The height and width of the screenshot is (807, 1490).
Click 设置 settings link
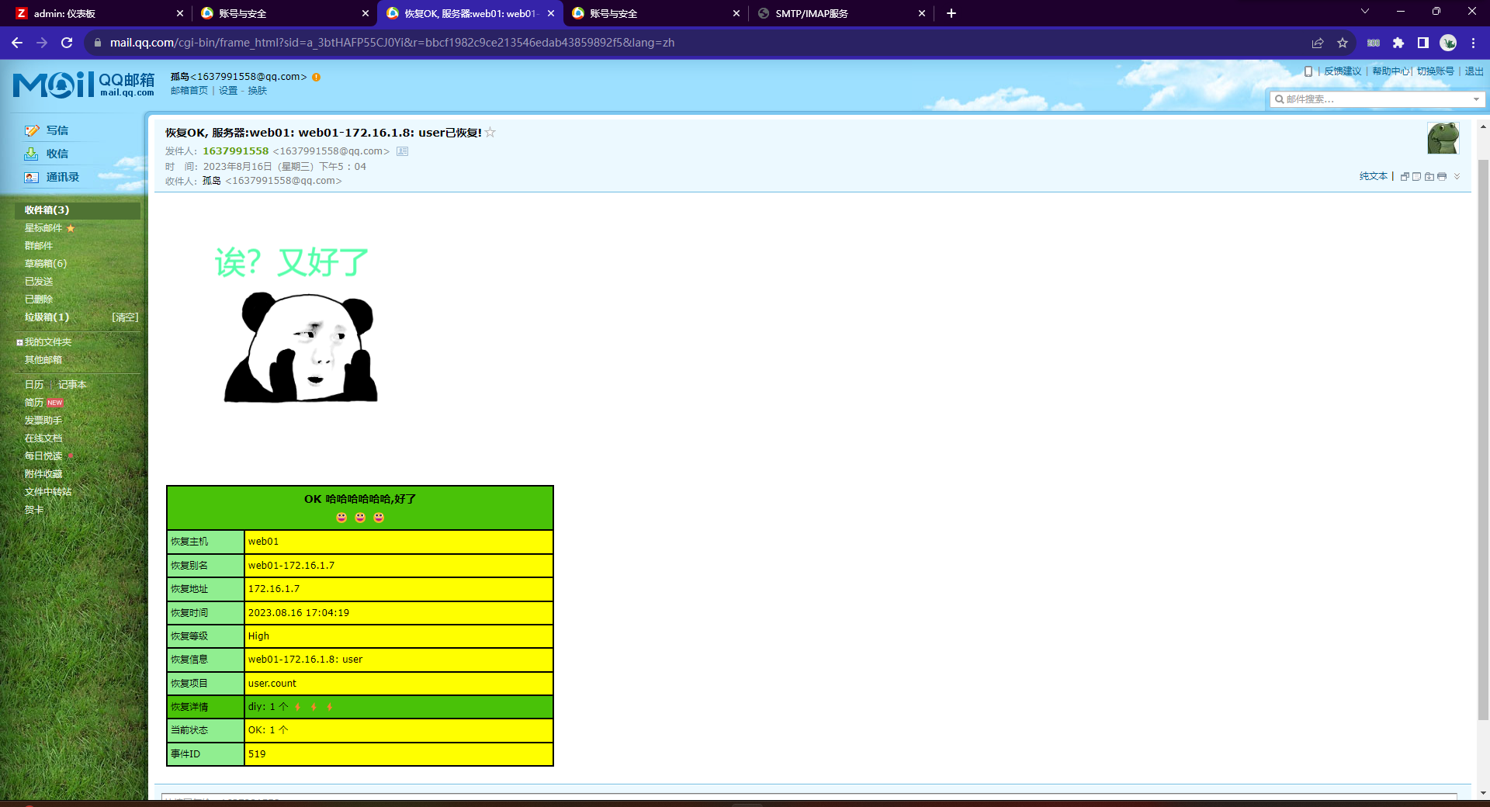(x=228, y=91)
